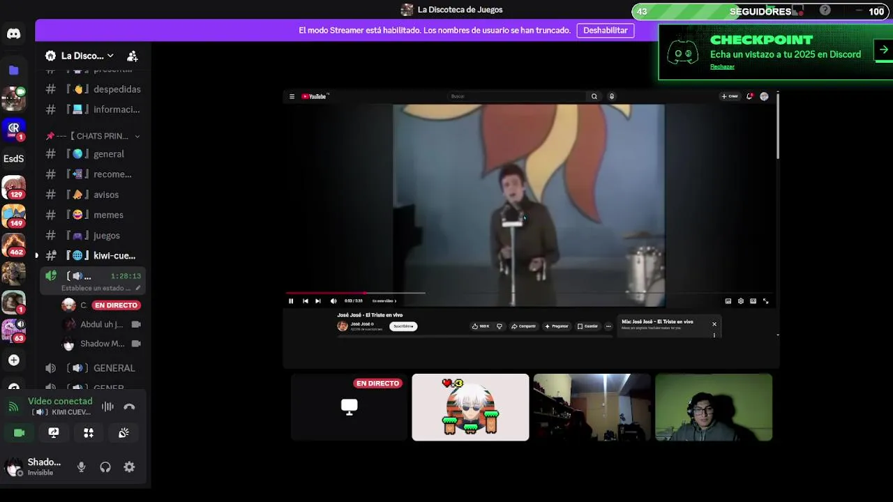Open server icon with 462 notifications
Image resolution: width=893 pixels, height=502 pixels.
pos(13,245)
